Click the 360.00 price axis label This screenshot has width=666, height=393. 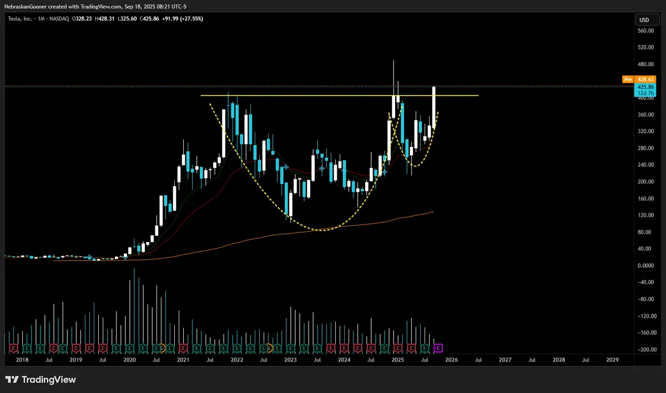(646, 115)
